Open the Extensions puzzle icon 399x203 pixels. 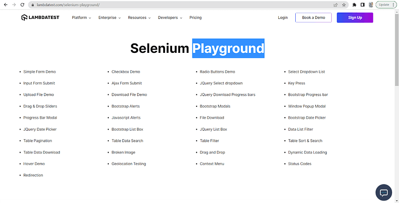click(x=354, y=5)
